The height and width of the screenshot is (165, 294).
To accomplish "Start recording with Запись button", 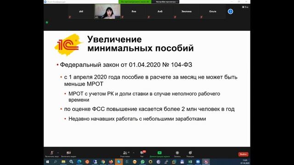I will point(177,154).
